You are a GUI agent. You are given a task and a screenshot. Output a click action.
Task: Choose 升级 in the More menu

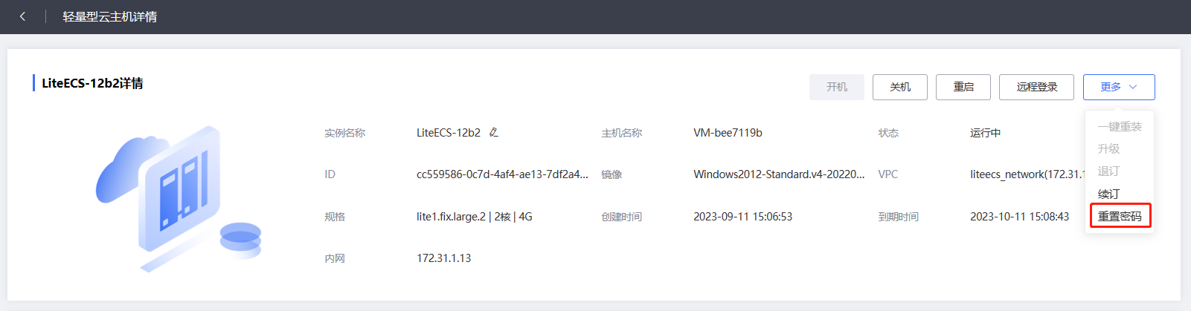pyautogui.click(x=1108, y=149)
